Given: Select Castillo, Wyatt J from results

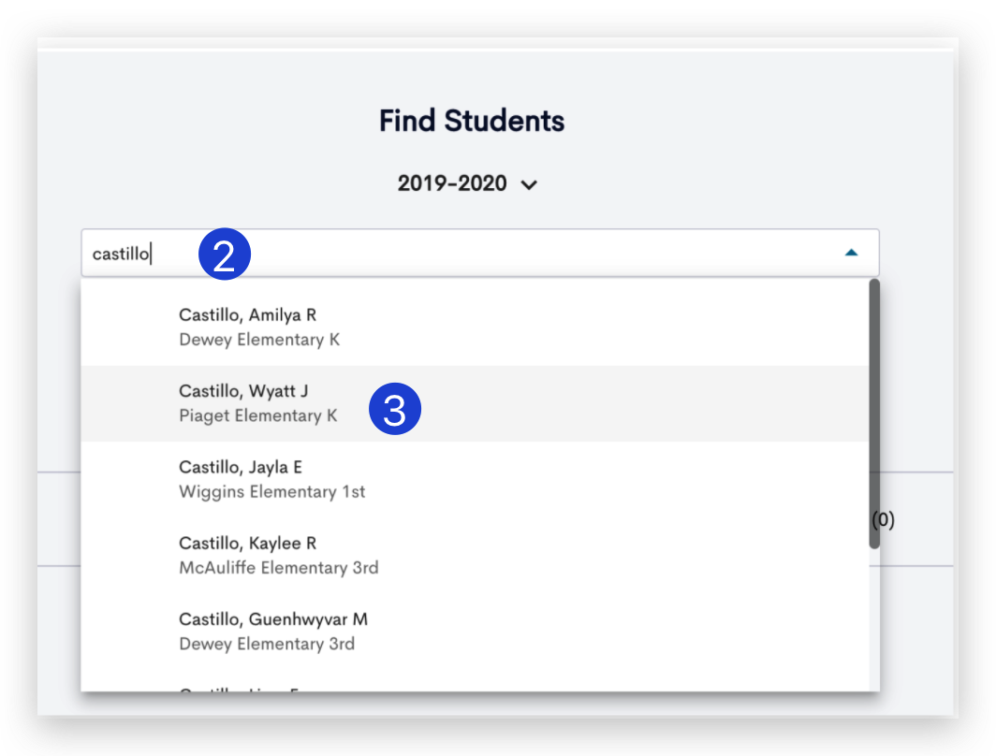Looking at the screenshot, I should point(475,403).
